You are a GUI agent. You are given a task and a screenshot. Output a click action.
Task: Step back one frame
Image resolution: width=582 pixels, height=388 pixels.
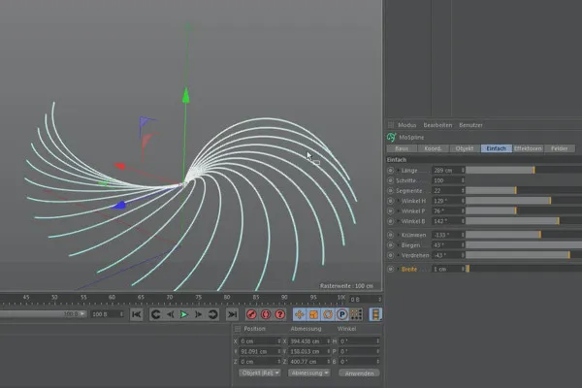(x=170, y=314)
